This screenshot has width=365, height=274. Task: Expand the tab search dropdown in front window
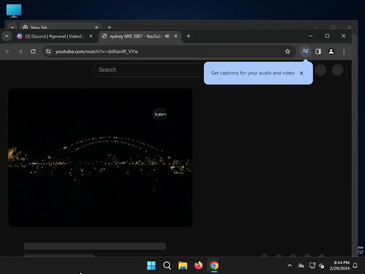tap(7, 36)
